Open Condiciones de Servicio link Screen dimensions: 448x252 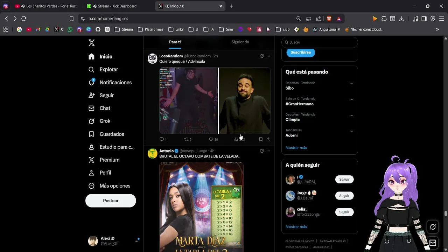300,241
